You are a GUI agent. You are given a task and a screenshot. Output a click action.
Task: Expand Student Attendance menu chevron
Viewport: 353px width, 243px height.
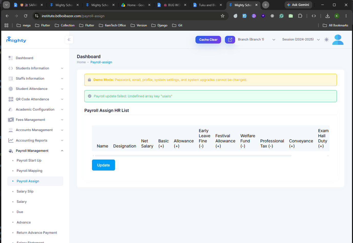(x=62, y=89)
